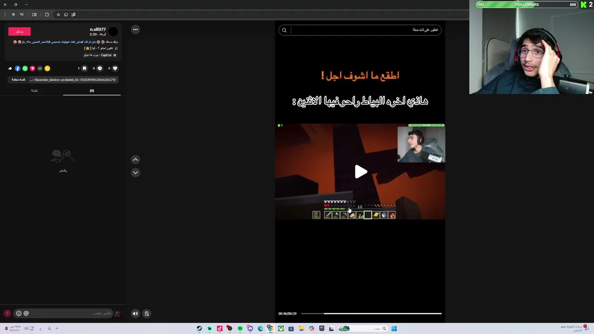Screen dimensions: 594x334
Task: Click the magnifier search icon
Action: coord(284,30)
